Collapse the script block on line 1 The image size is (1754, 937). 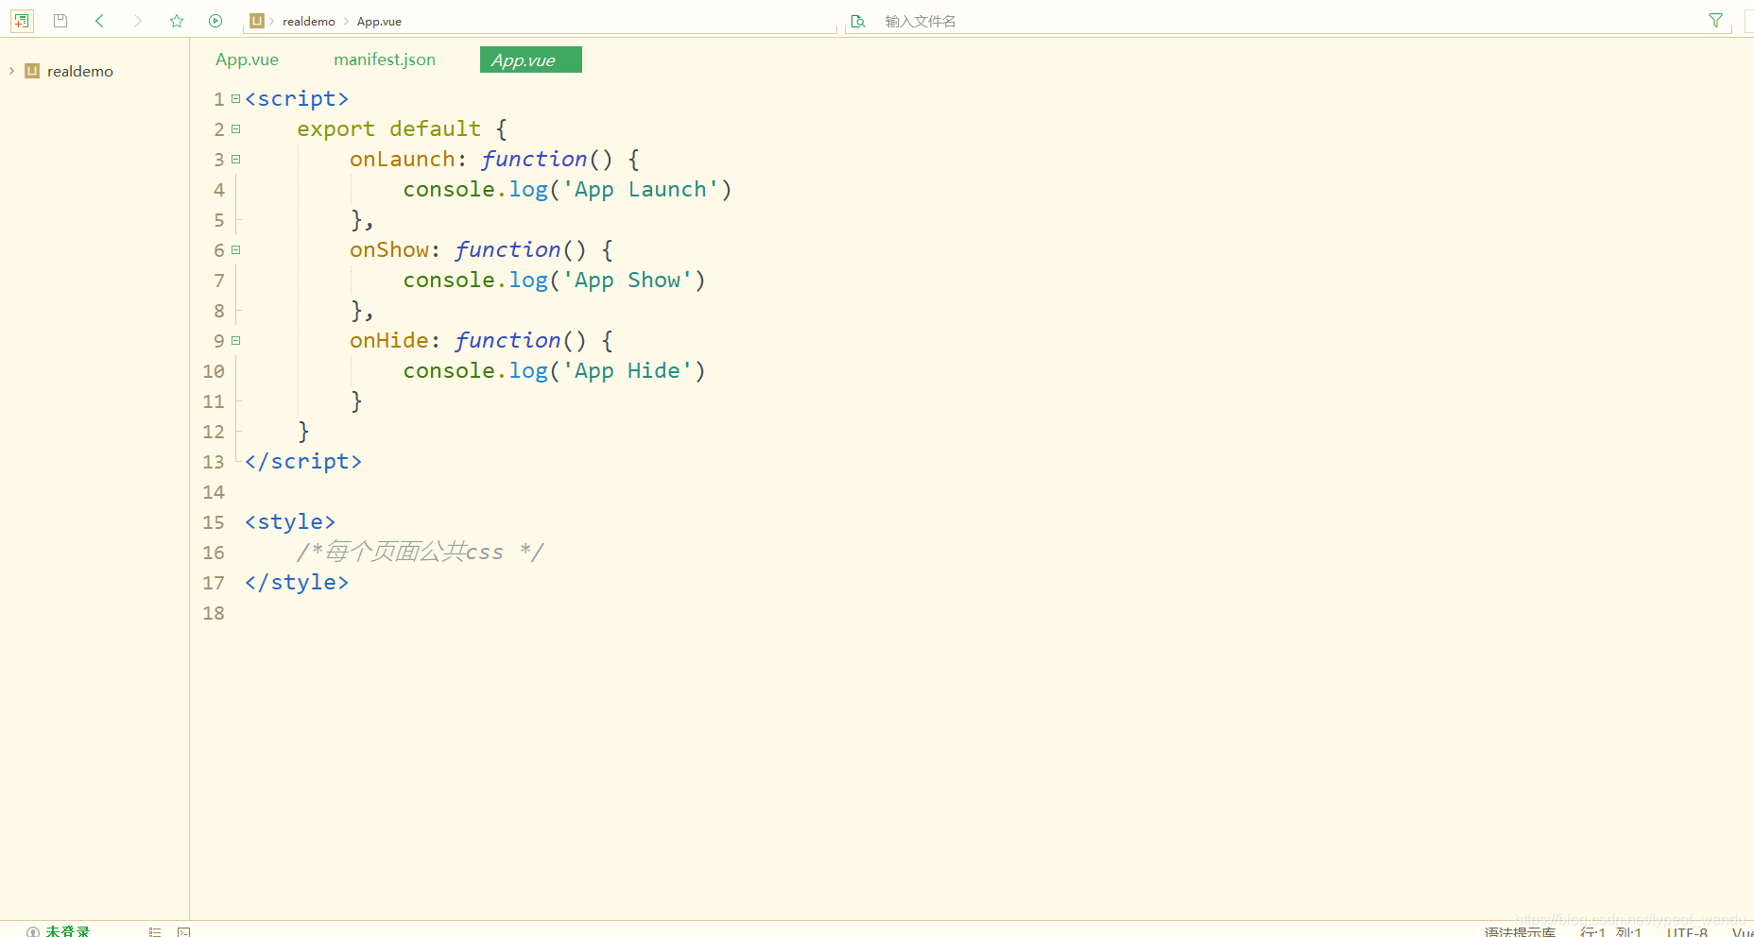(x=236, y=99)
